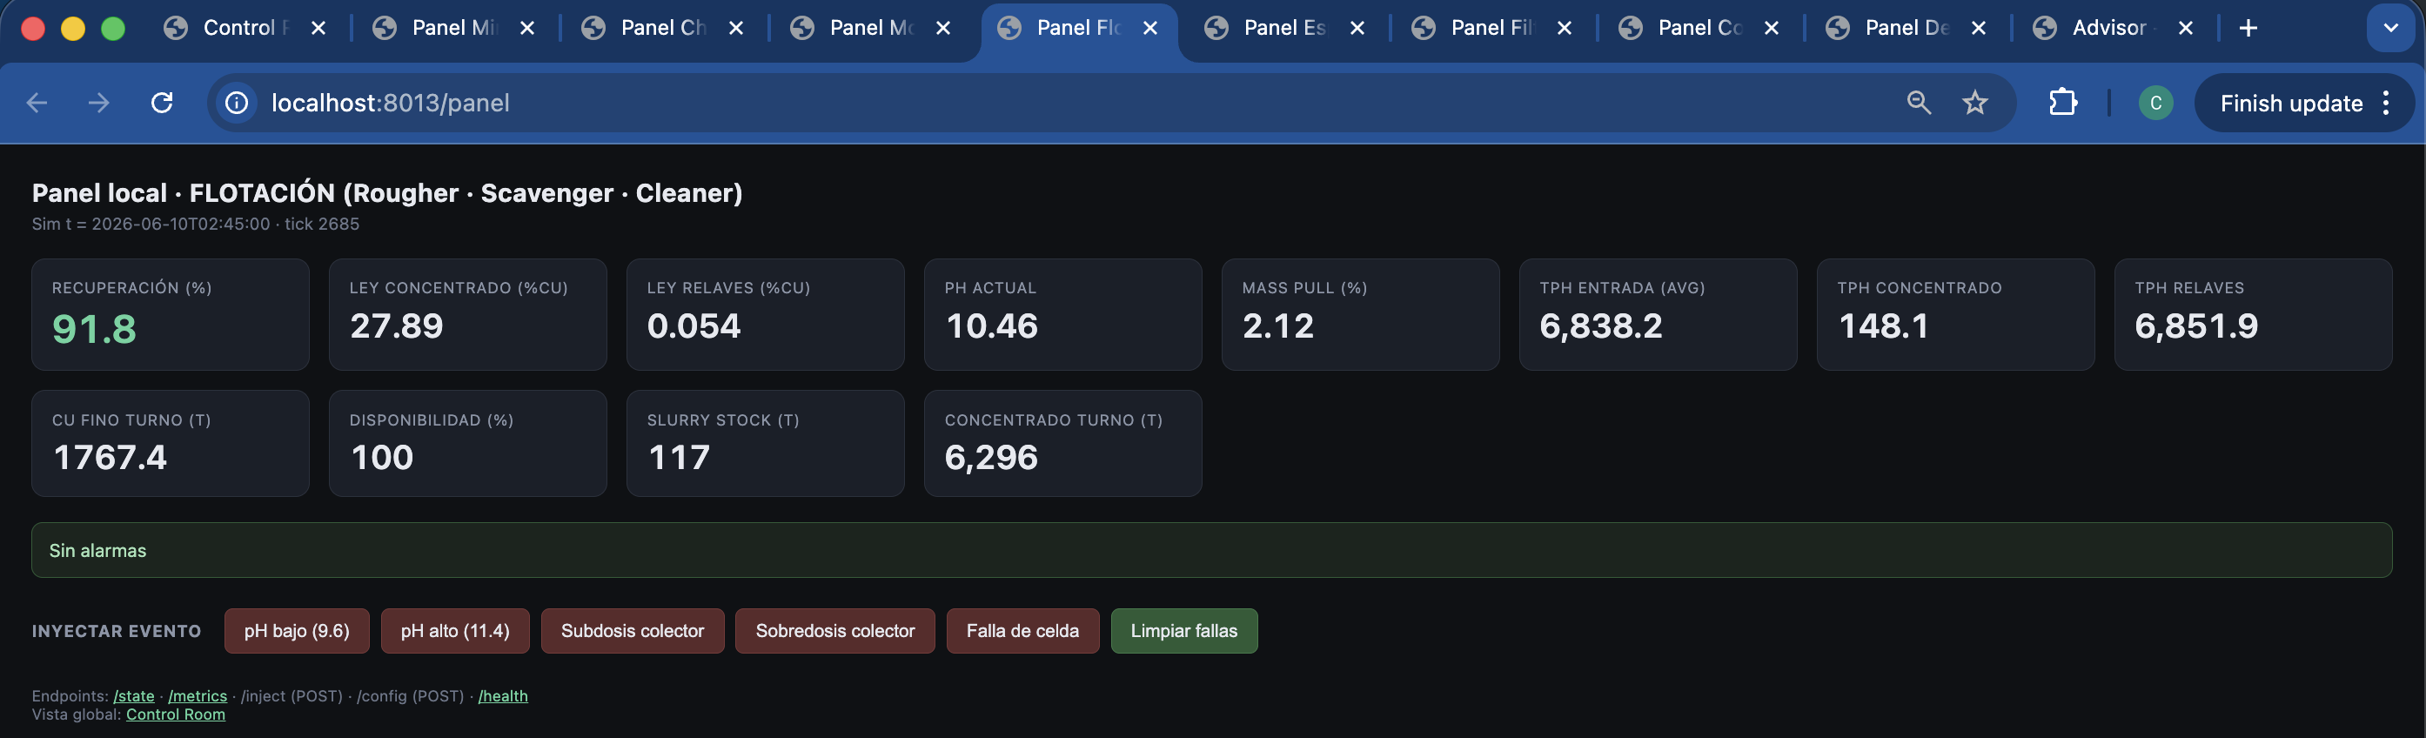
Task: Open the Extensions puzzle icon
Action: pos(2062,103)
